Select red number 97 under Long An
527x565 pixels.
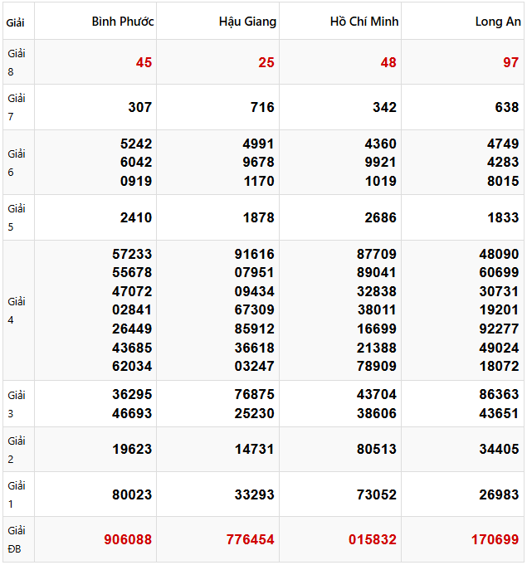tap(510, 62)
